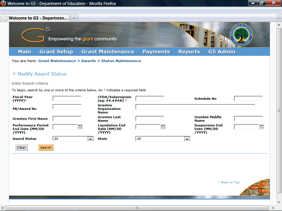Open the Grant Setup menu
The image size is (282, 211).
tap(56, 51)
